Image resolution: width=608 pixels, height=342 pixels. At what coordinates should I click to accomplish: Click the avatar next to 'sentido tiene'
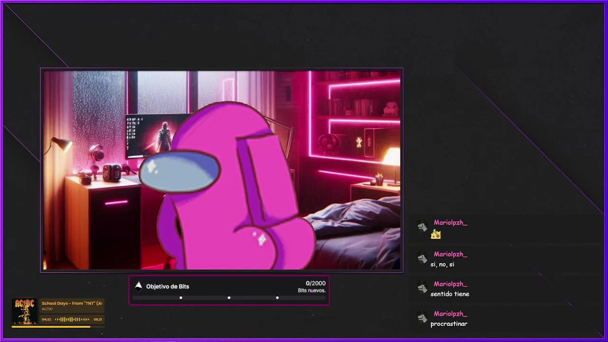pyautogui.click(x=422, y=287)
